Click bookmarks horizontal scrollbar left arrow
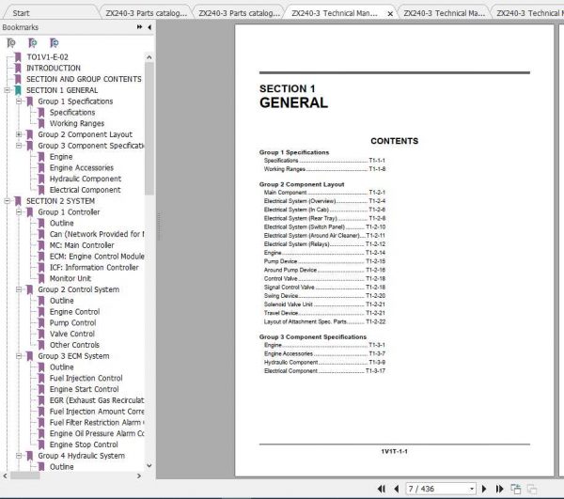The width and height of the screenshot is (564, 499). 5,476
